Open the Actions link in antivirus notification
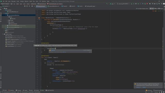 point(138,87)
